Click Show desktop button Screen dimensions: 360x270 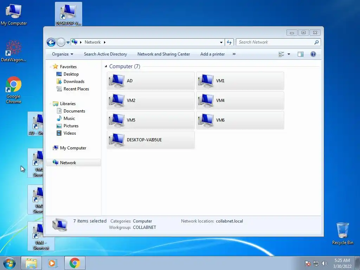[x=358, y=263]
